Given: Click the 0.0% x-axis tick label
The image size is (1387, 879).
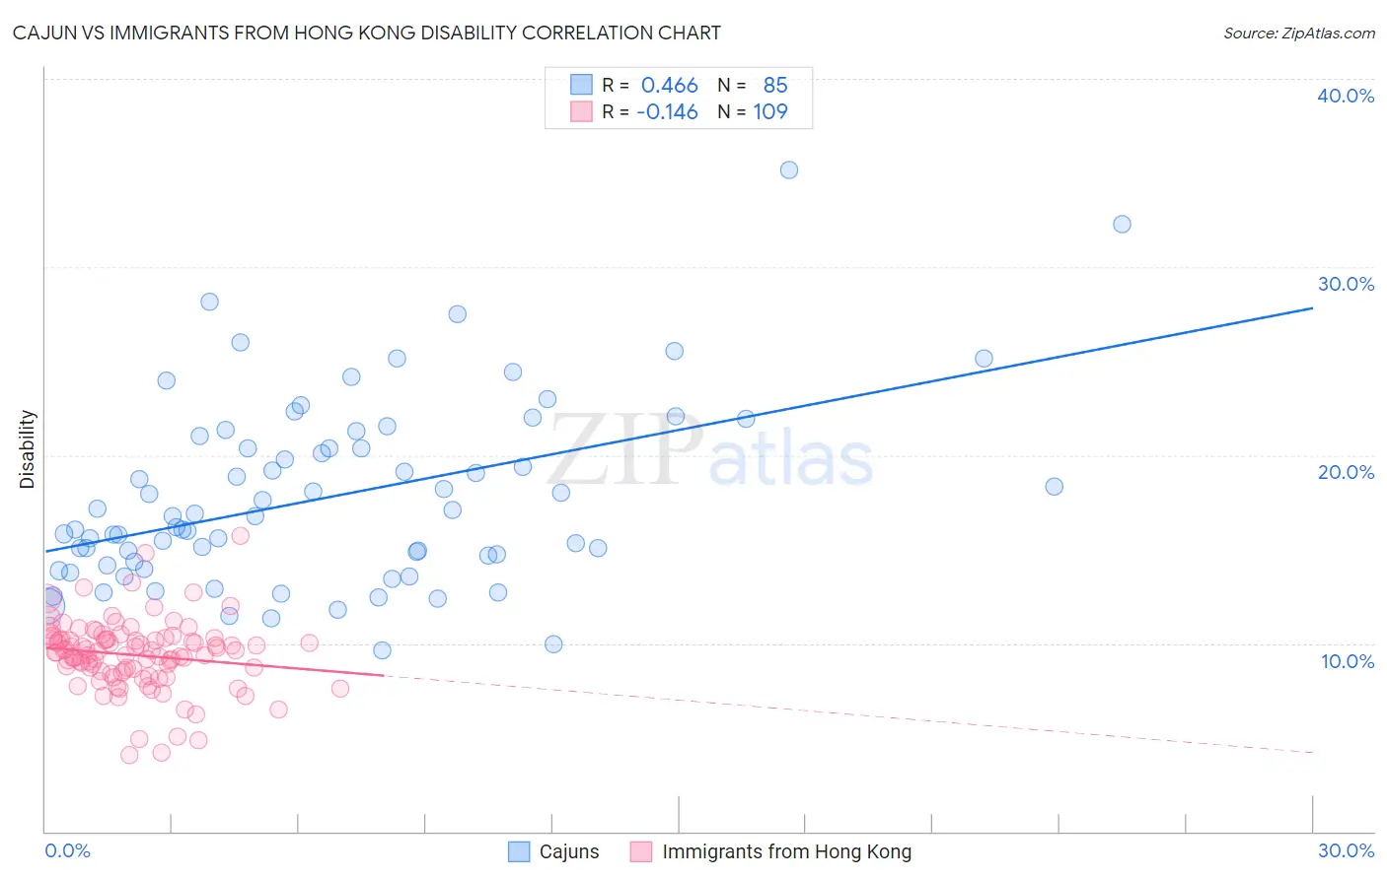Looking at the screenshot, I should pos(67,850).
